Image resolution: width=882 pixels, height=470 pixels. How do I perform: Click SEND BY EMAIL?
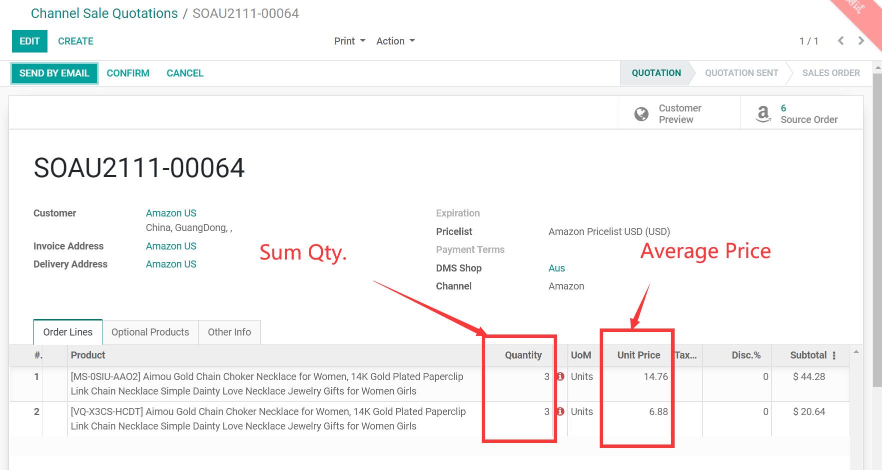(x=54, y=73)
